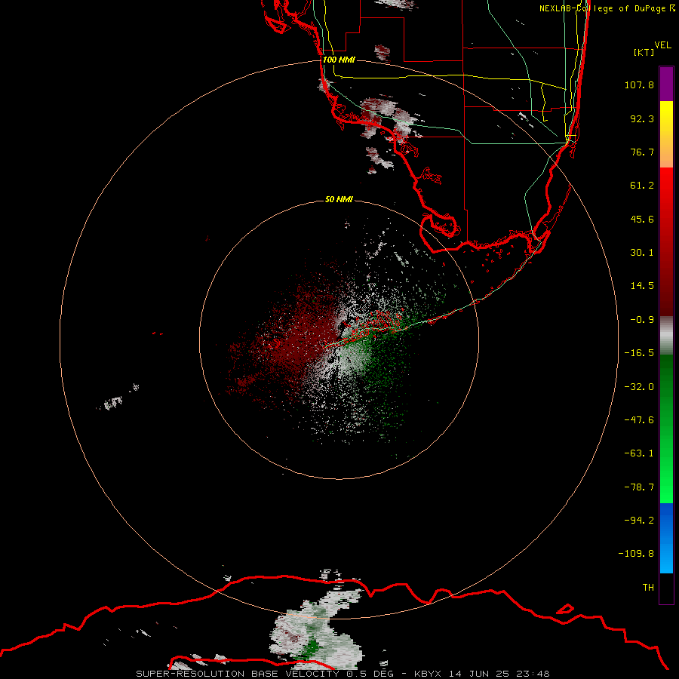Click the -47.6 velocity scale value
Screen dimensions: 679x679
coord(639,420)
